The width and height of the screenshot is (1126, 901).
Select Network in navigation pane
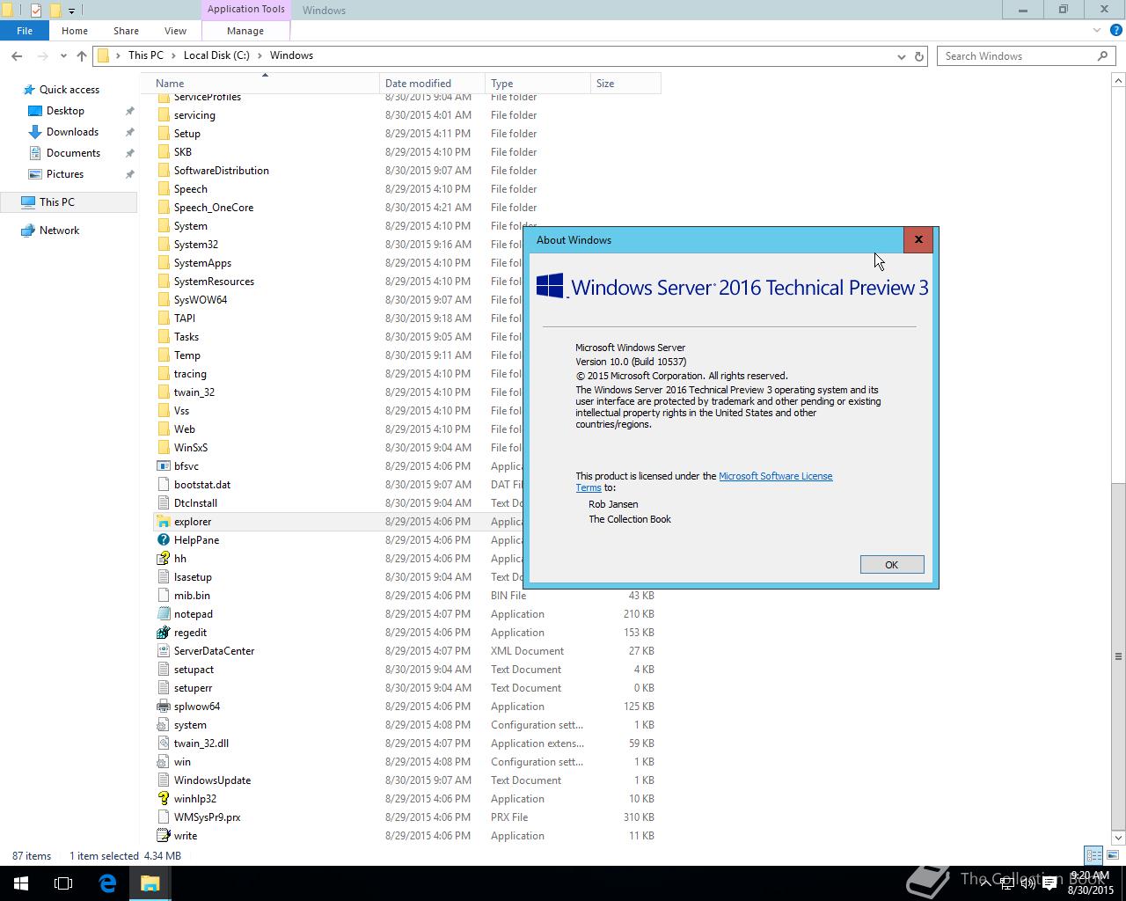pyautogui.click(x=59, y=231)
